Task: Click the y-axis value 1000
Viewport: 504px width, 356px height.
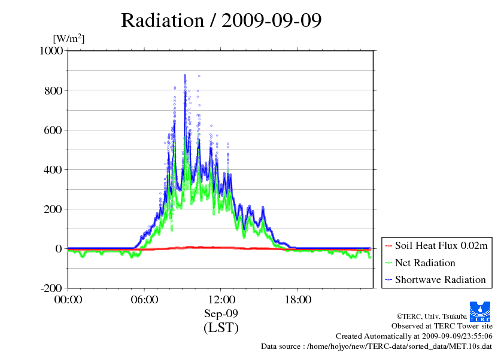Action: (51, 50)
